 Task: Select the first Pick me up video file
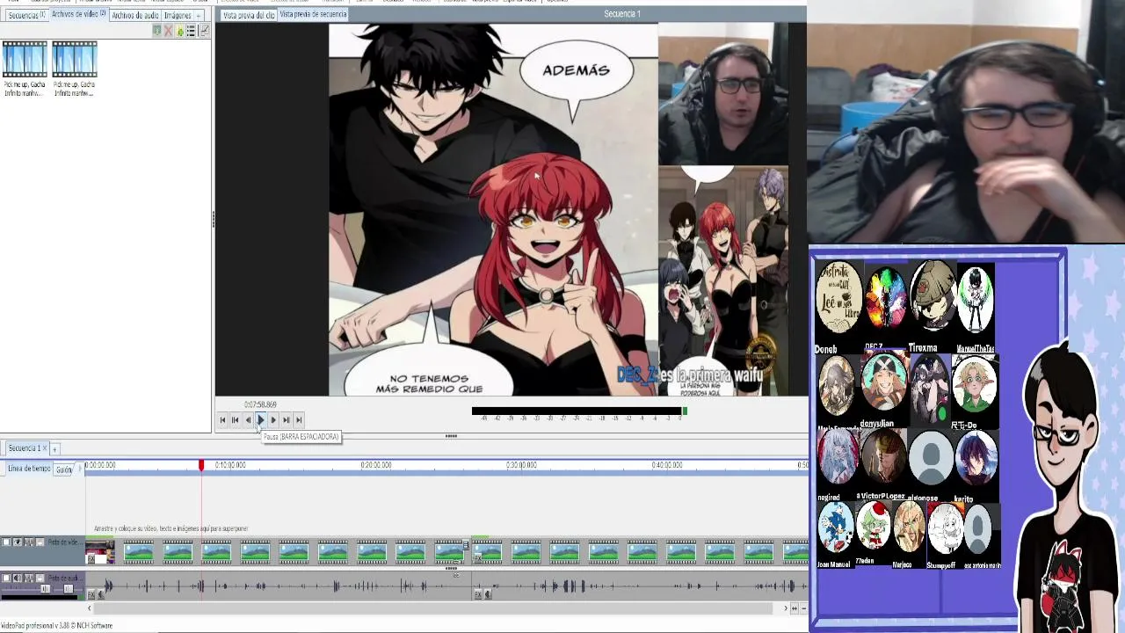coord(25,69)
